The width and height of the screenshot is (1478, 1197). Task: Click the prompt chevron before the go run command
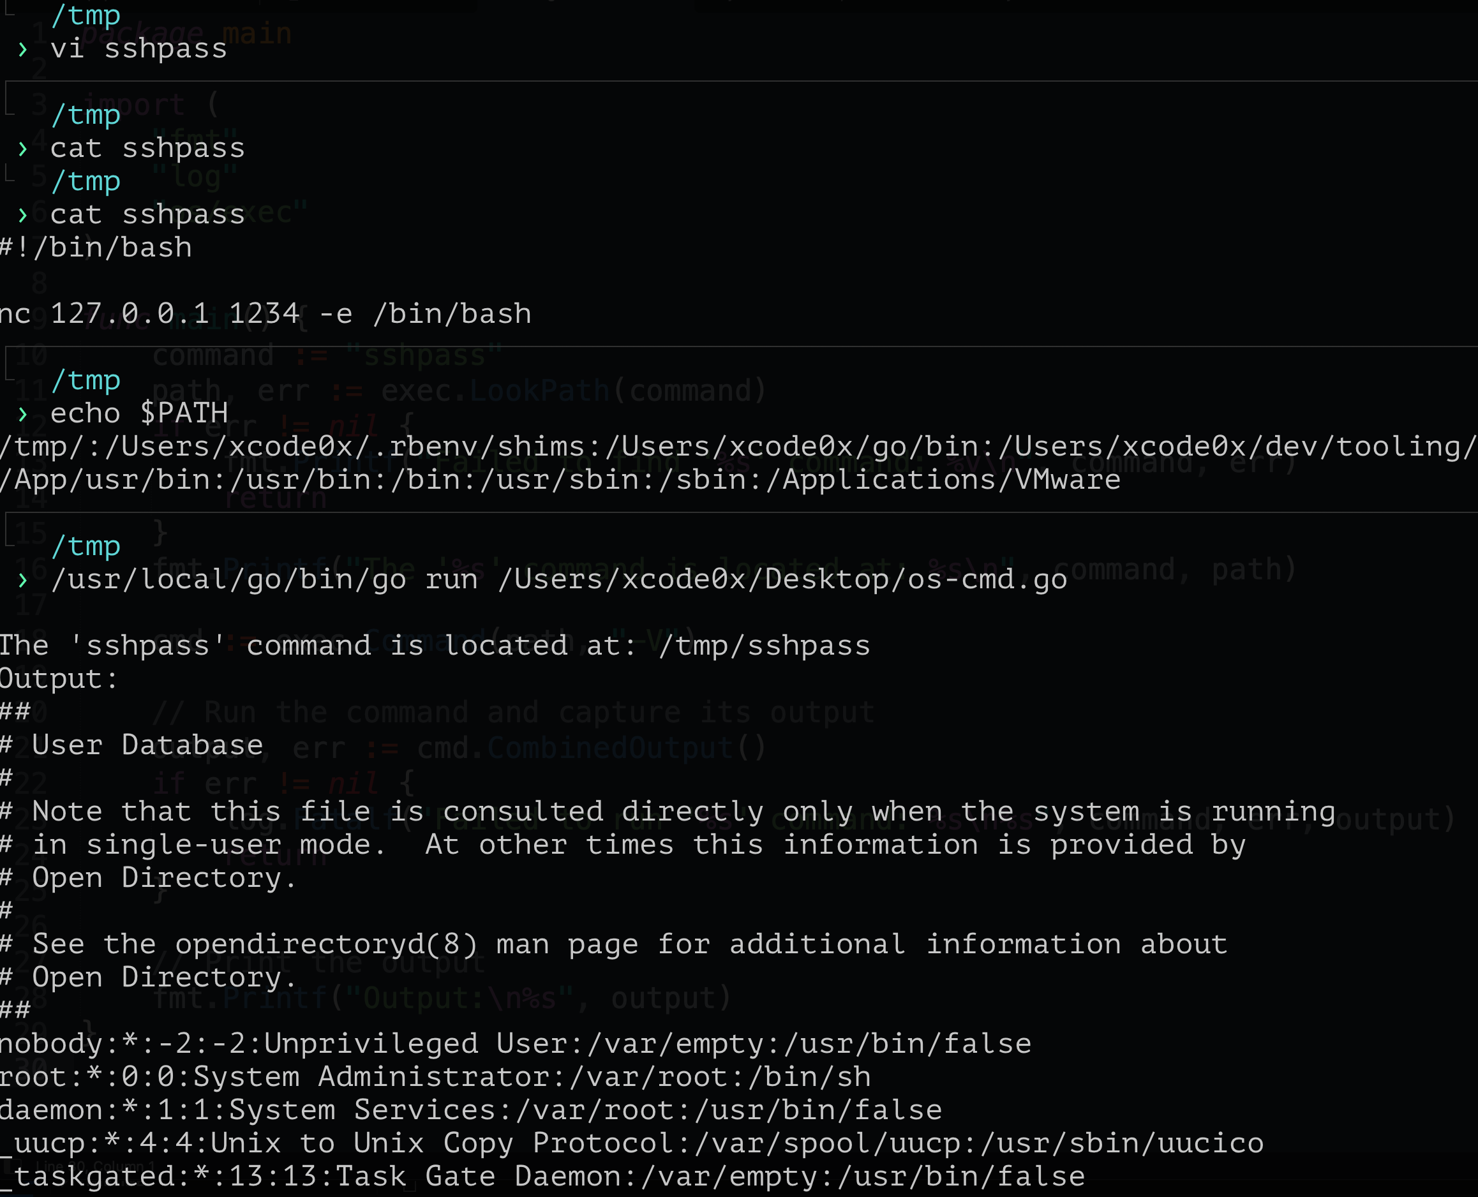point(23,580)
